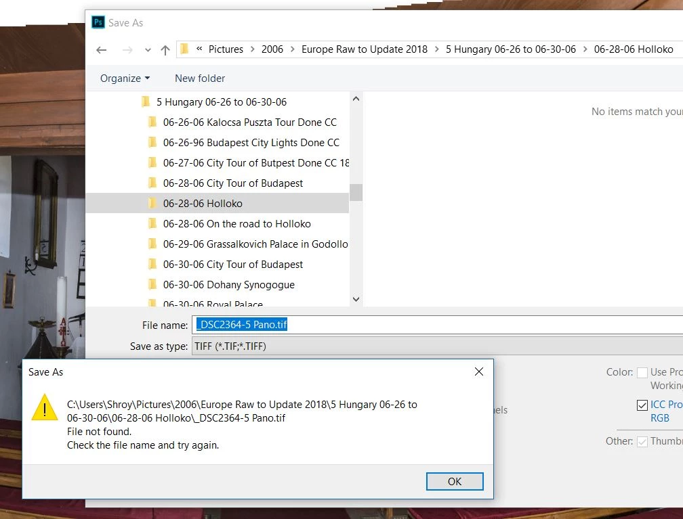Select 2006 in the breadcrumb path

(272, 49)
